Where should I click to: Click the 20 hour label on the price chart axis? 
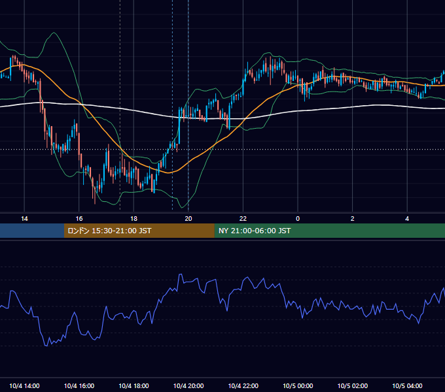click(x=188, y=219)
